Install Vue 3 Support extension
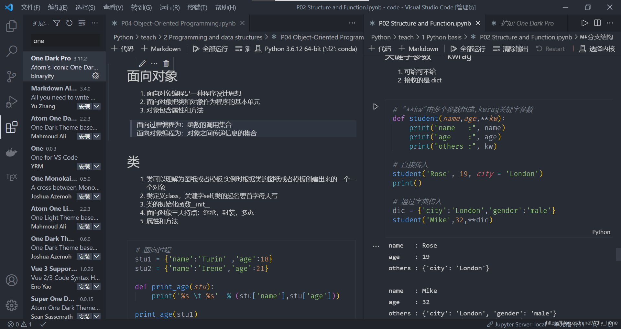Image resolution: width=621 pixels, height=329 pixels. point(84,286)
